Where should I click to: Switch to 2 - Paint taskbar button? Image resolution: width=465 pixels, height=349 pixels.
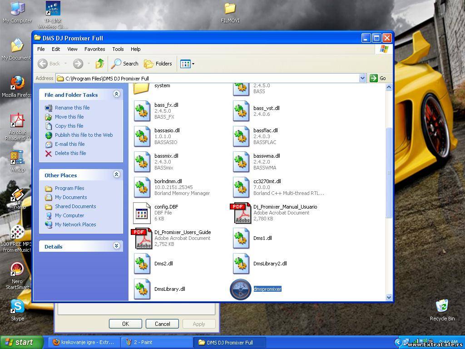click(x=157, y=343)
